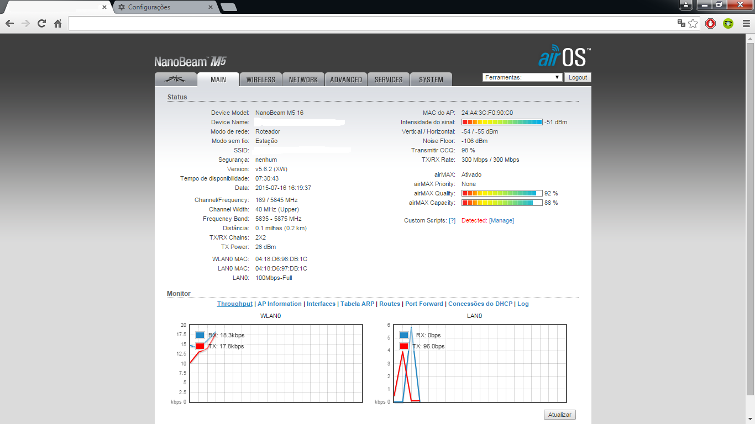Show the Routes link
Screen dimensions: 755x424
tap(390, 304)
